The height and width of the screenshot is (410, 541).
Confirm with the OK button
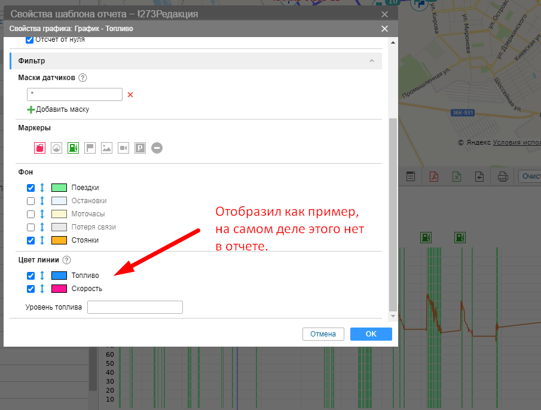tap(371, 334)
